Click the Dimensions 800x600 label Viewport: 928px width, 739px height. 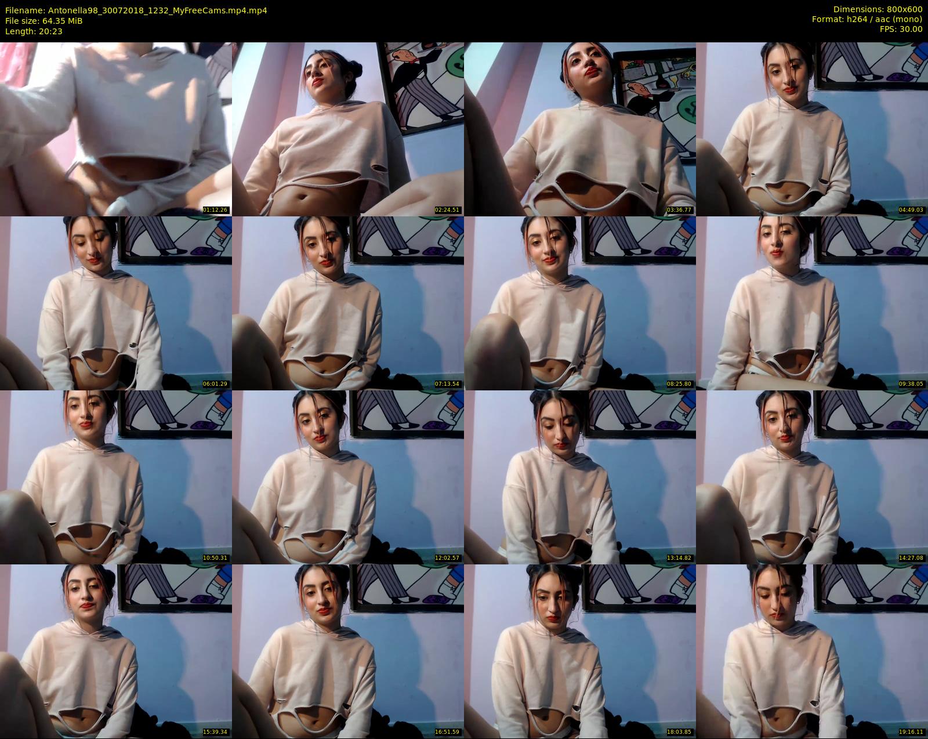point(878,9)
